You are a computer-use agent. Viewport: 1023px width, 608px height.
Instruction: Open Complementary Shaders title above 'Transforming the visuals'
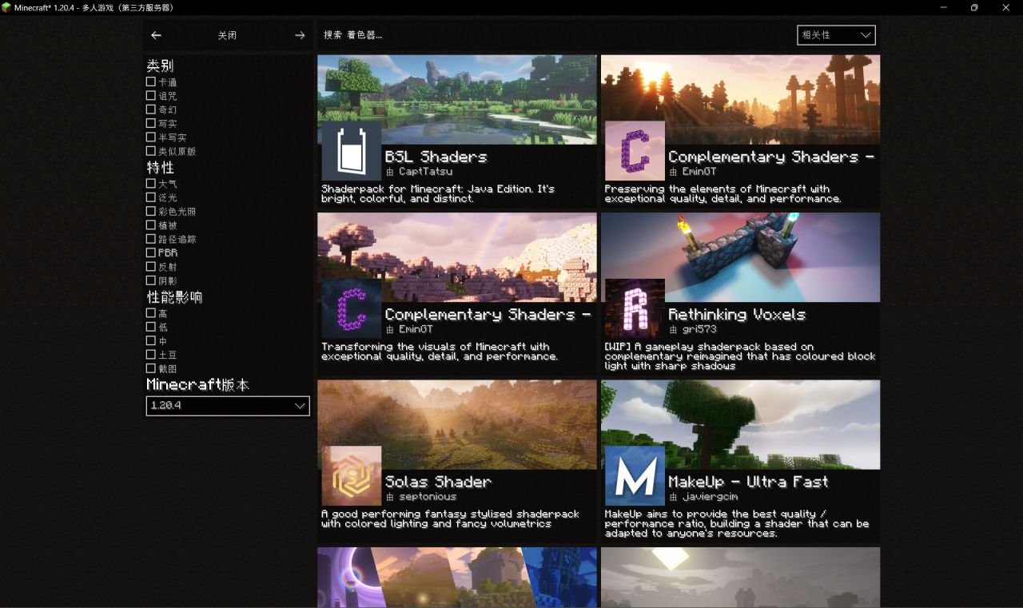[x=488, y=314]
